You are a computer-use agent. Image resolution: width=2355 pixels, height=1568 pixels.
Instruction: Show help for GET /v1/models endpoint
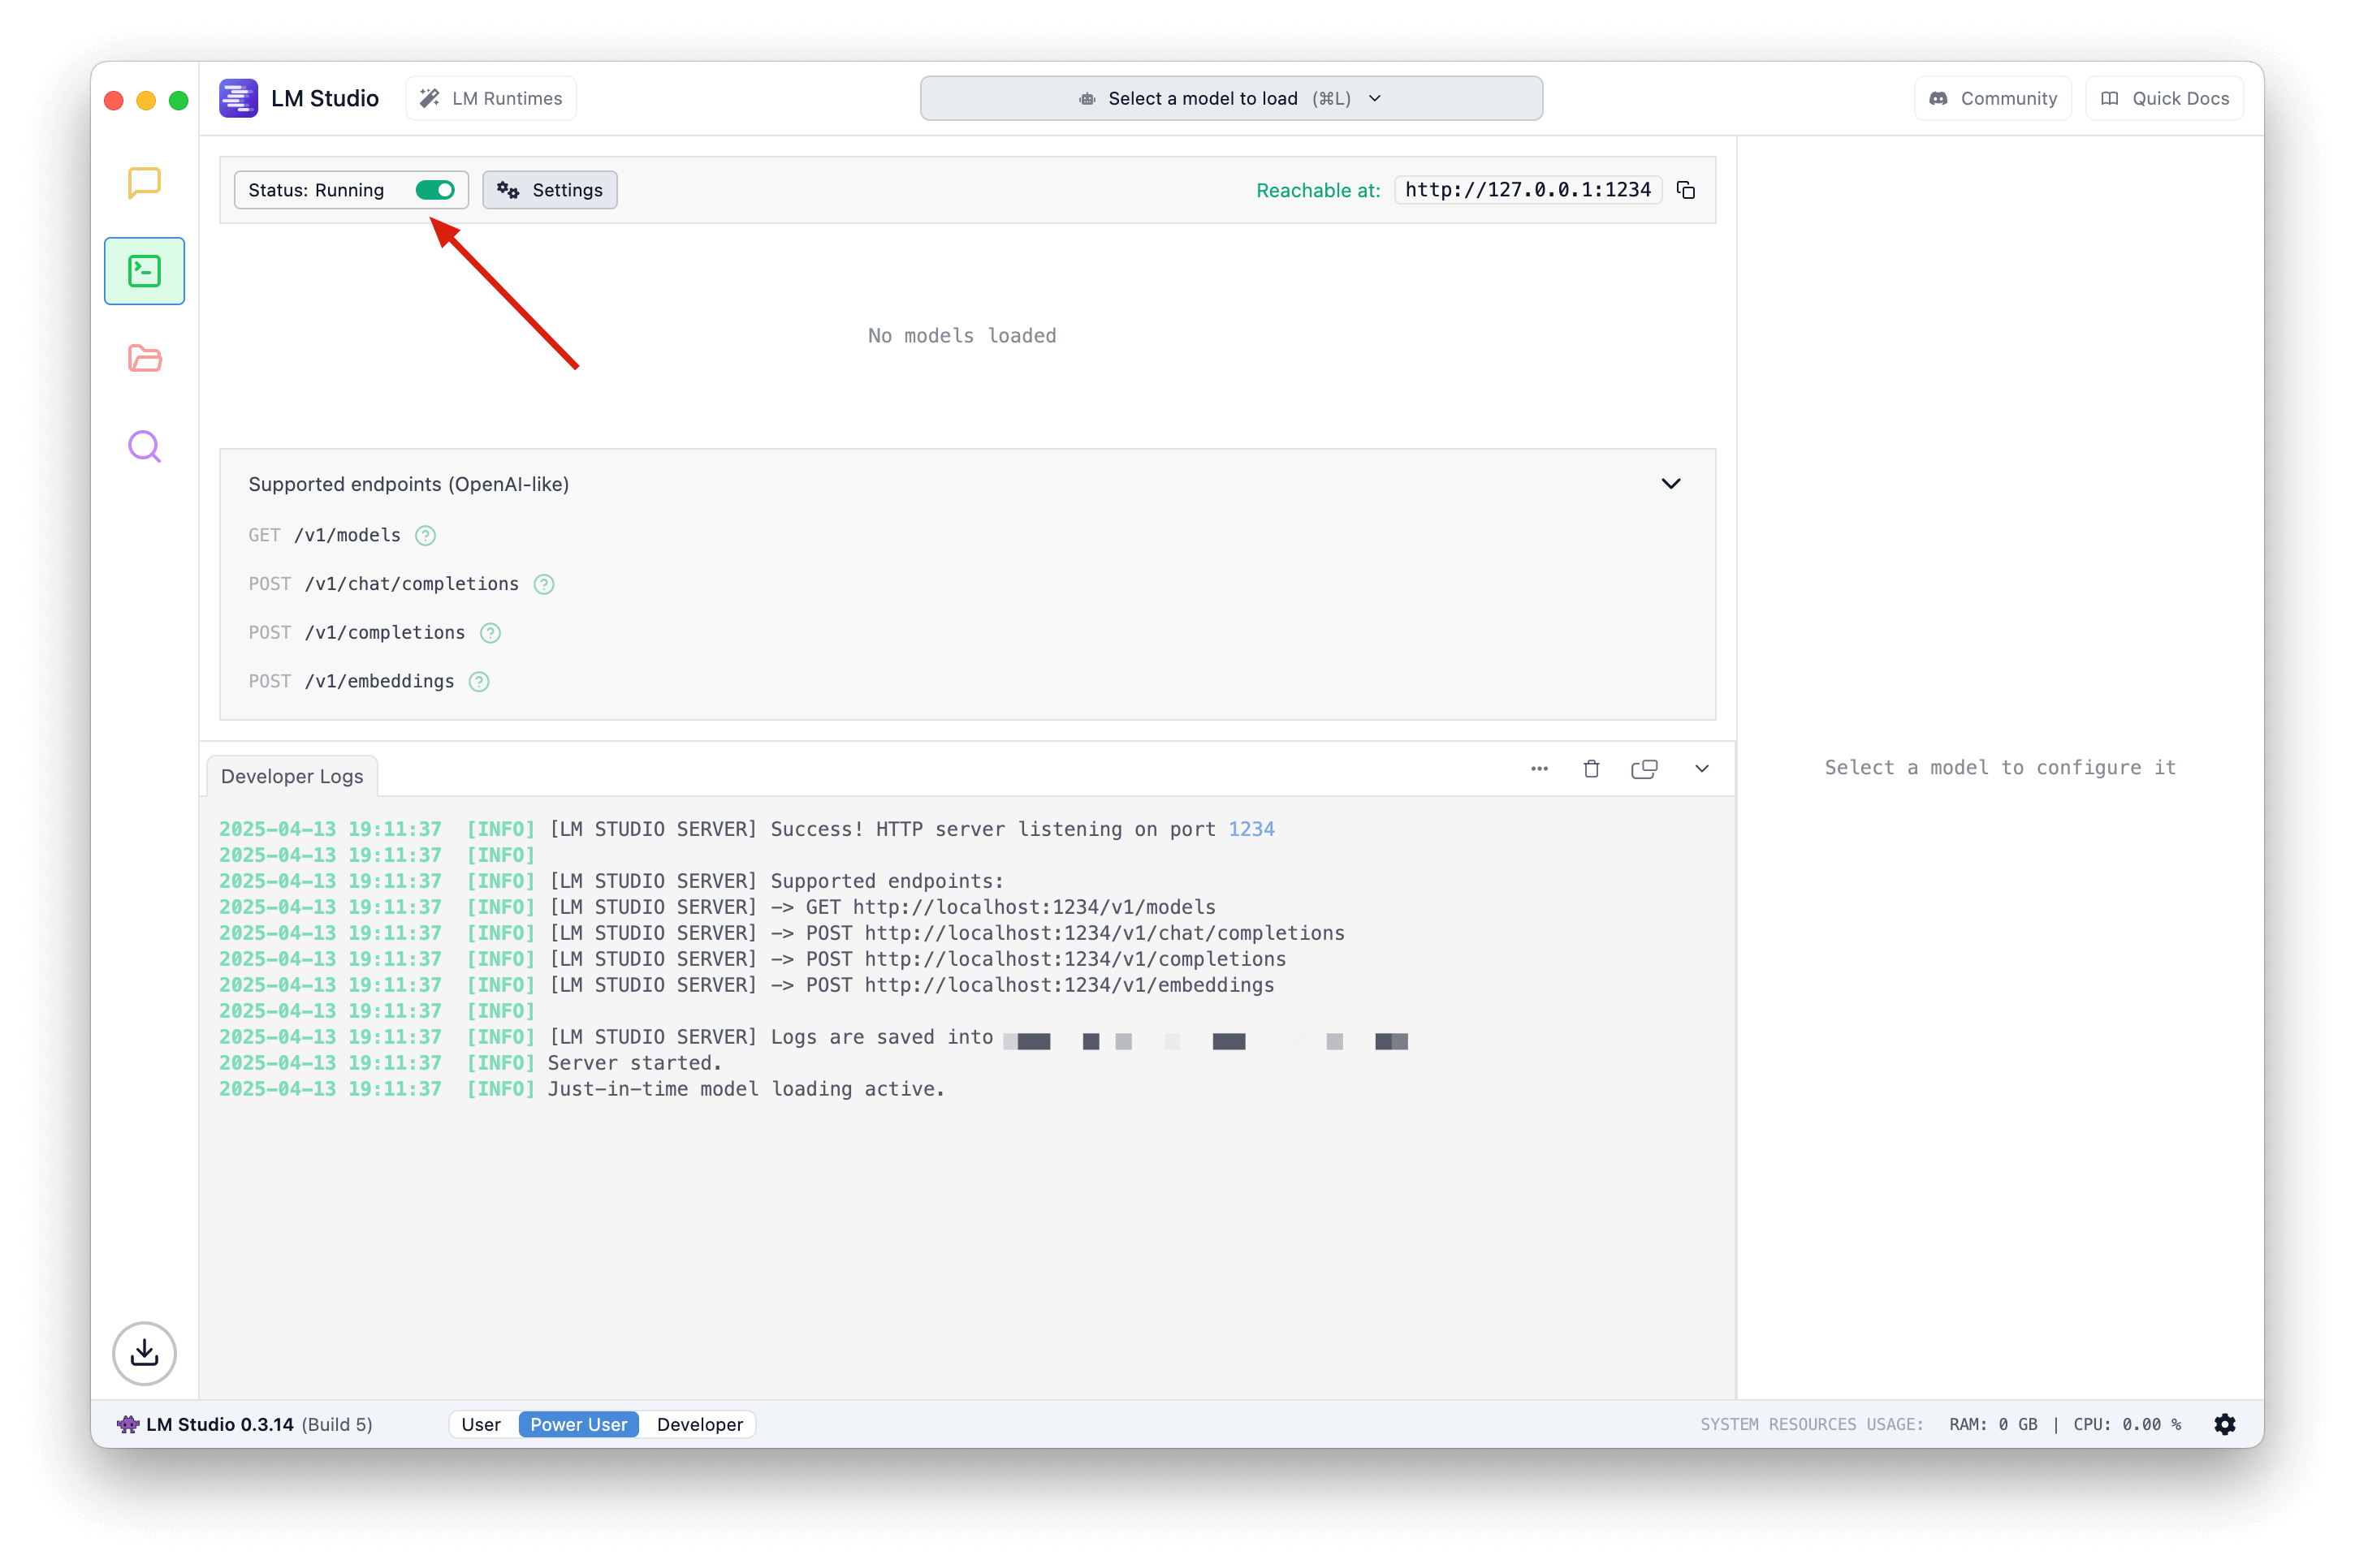[x=426, y=536]
